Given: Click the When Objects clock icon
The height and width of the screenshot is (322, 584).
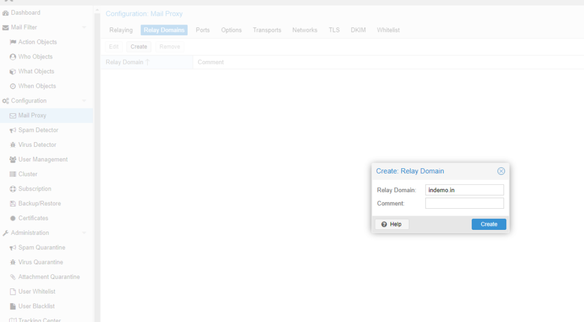Looking at the screenshot, I should [x=13, y=86].
